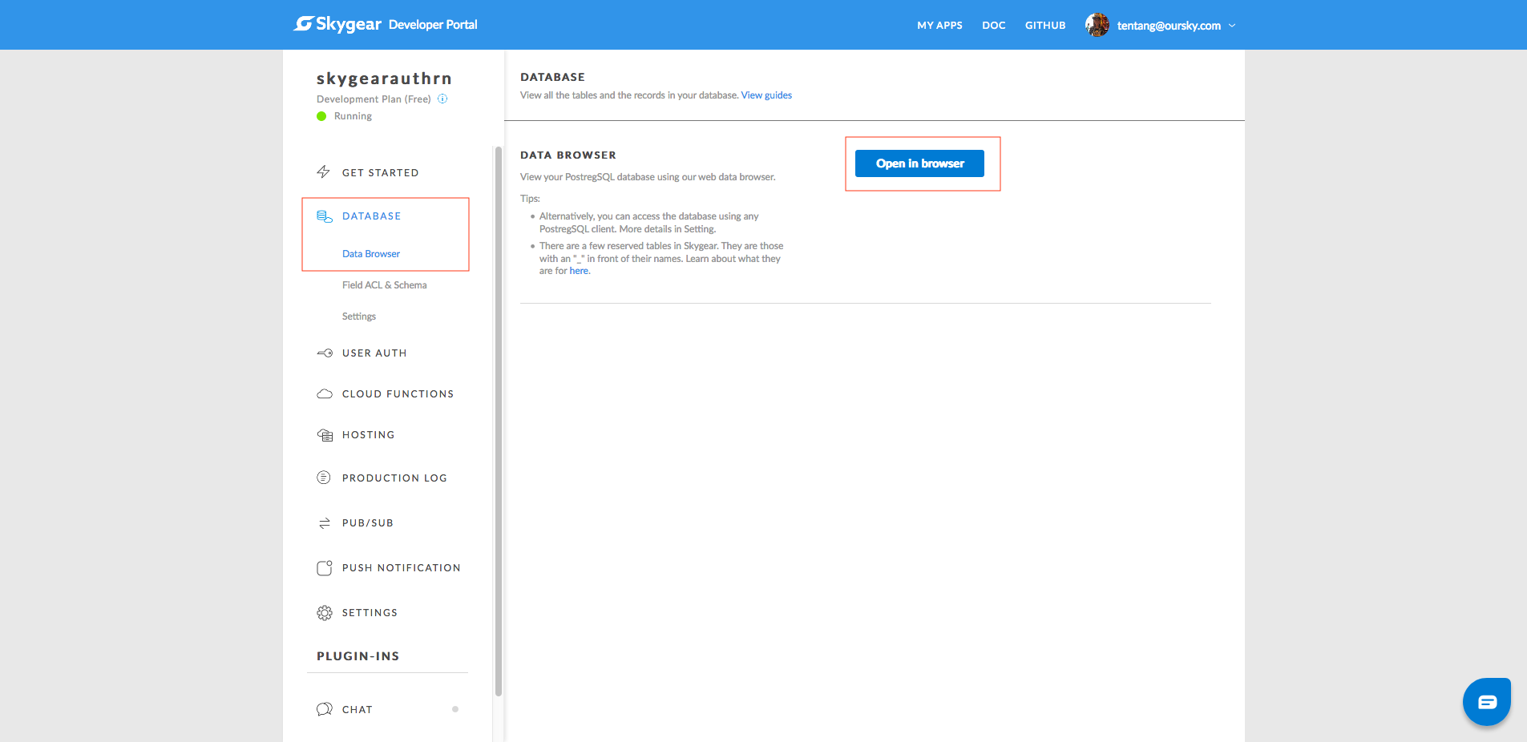Click the Database stack icon
Viewport: 1527px width, 742px height.
point(325,216)
